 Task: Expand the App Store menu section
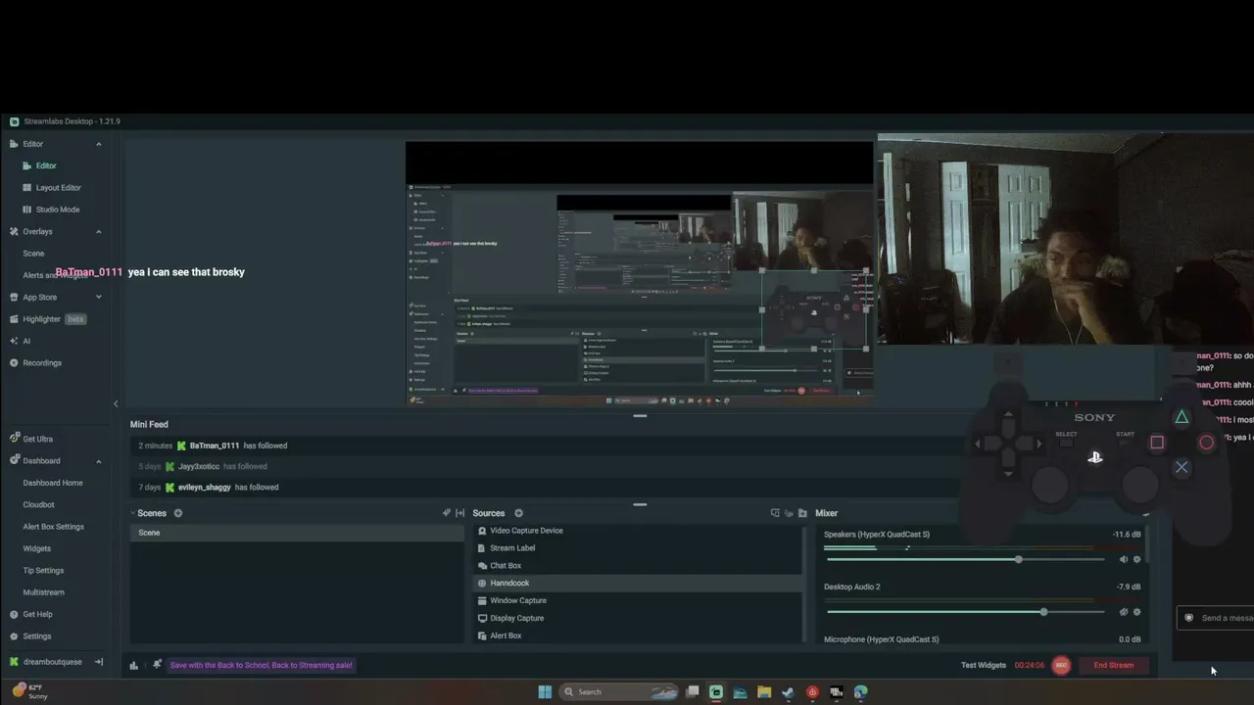pos(98,298)
